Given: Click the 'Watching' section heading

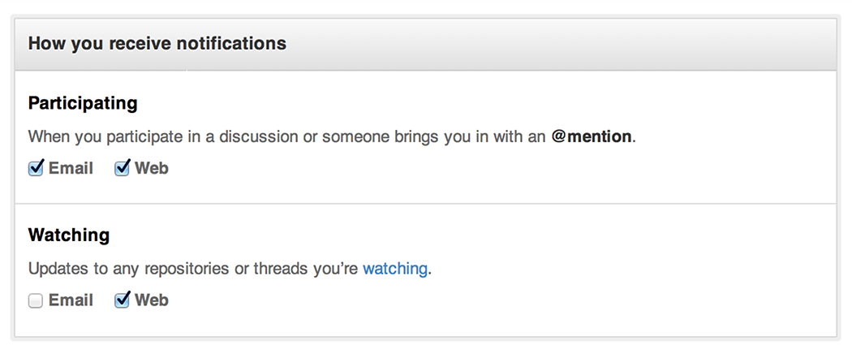Looking at the screenshot, I should (69, 235).
